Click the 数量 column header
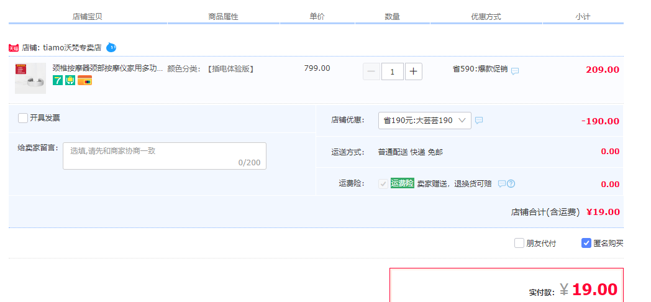 click(x=393, y=17)
